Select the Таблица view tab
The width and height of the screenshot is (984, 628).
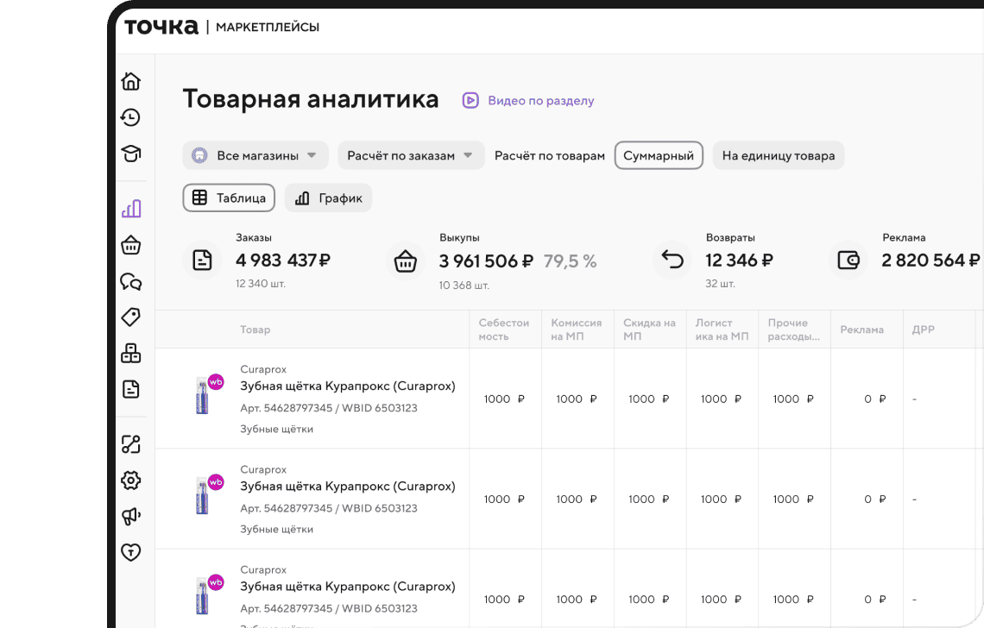pos(229,198)
